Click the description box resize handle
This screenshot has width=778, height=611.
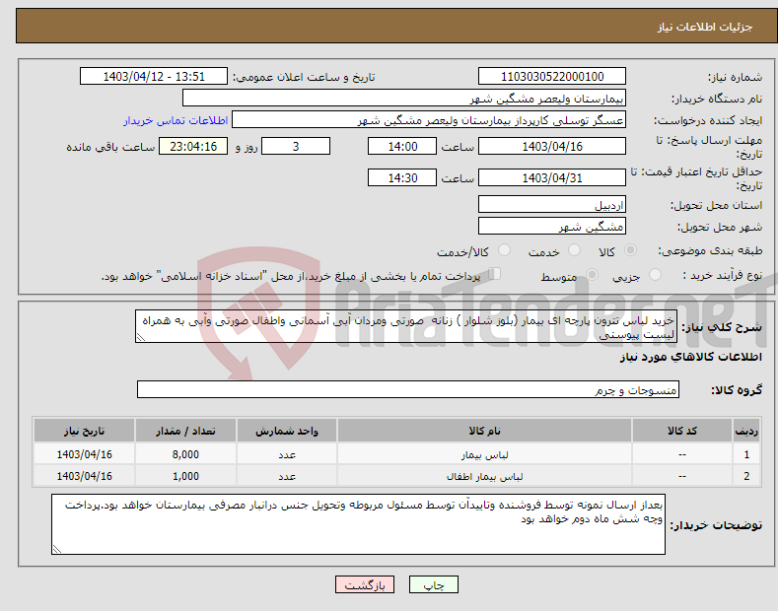point(141,337)
